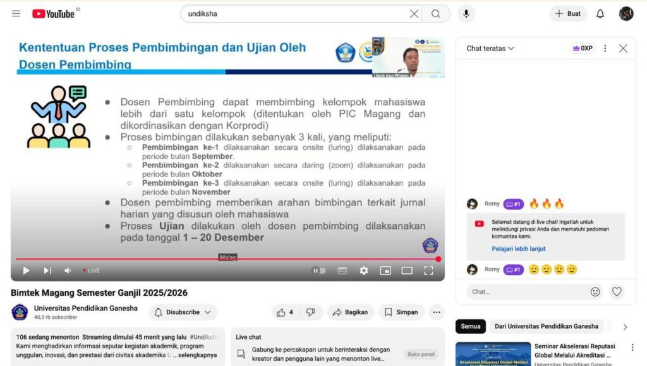Image resolution: width=647 pixels, height=366 pixels.
Task: Select the Semua filter chip
Action: (x=470, y=326)
